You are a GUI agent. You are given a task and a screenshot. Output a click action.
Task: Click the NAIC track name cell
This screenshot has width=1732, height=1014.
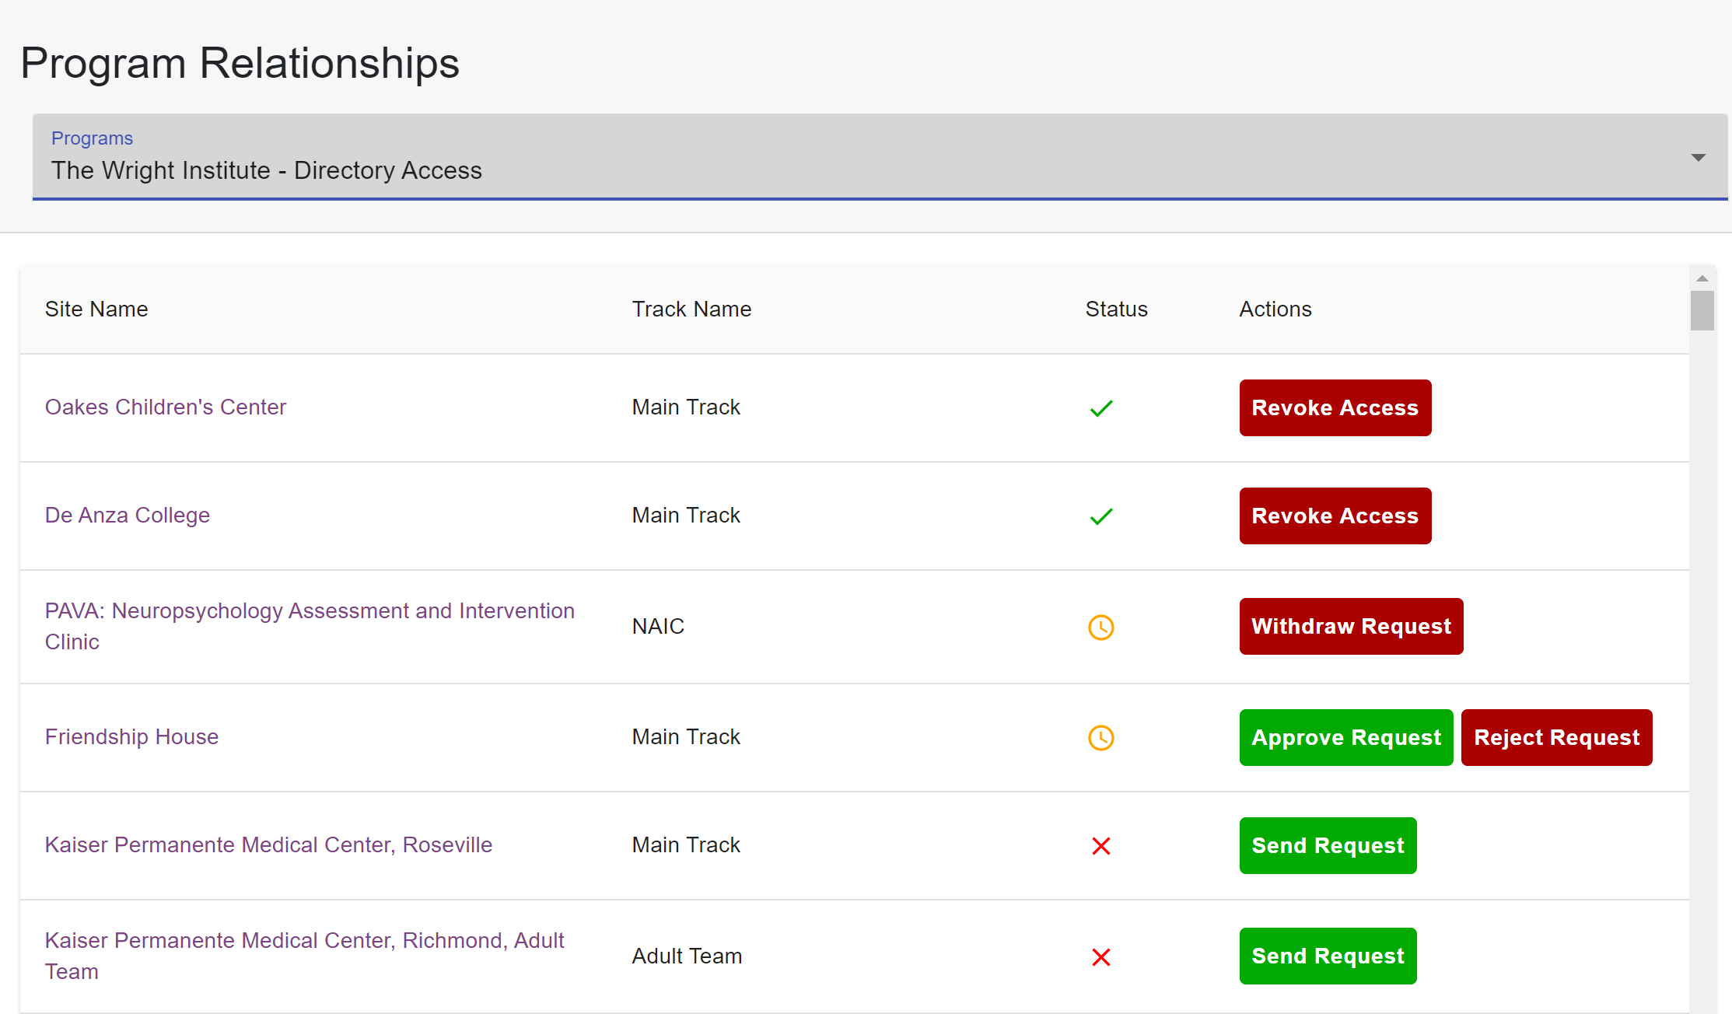[658, 626]
